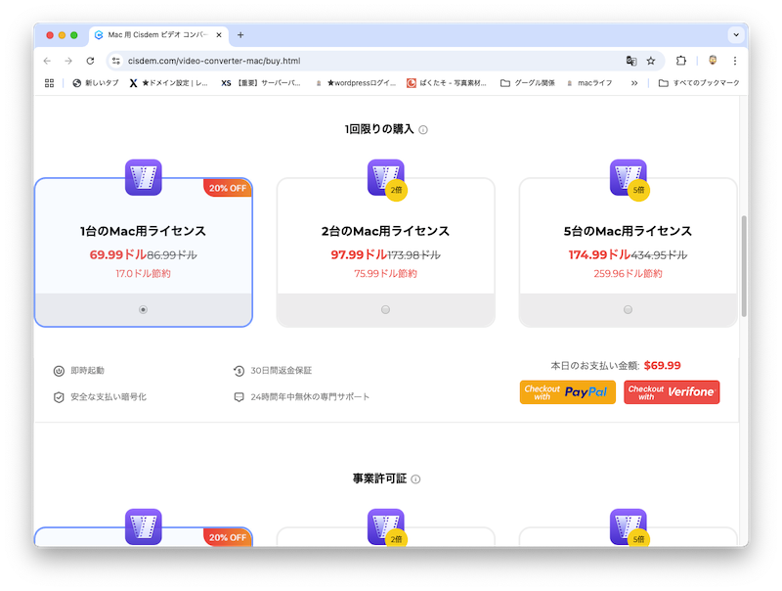Click business license 2倍 app icon
The image size is (782, 591).
pyautogui.click(x=386, y=527)
